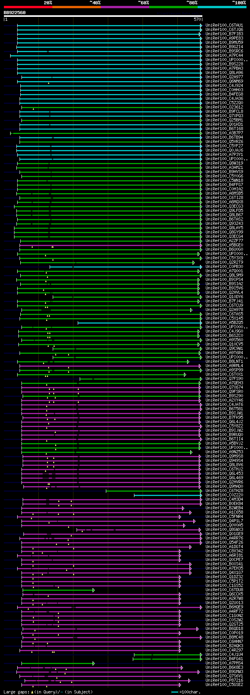Select the label UniRef100_Q25BM1

224,120
